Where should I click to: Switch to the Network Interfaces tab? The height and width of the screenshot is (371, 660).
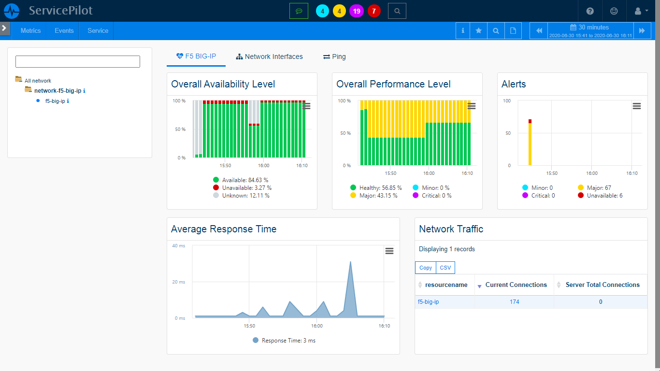[269, 57]
